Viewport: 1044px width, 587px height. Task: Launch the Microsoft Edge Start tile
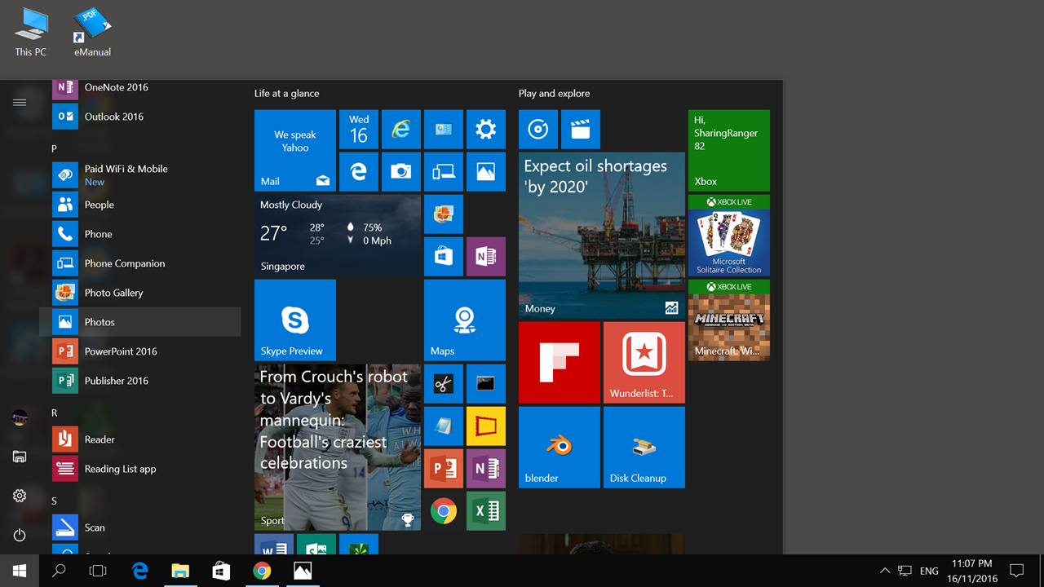pos(359,172)
